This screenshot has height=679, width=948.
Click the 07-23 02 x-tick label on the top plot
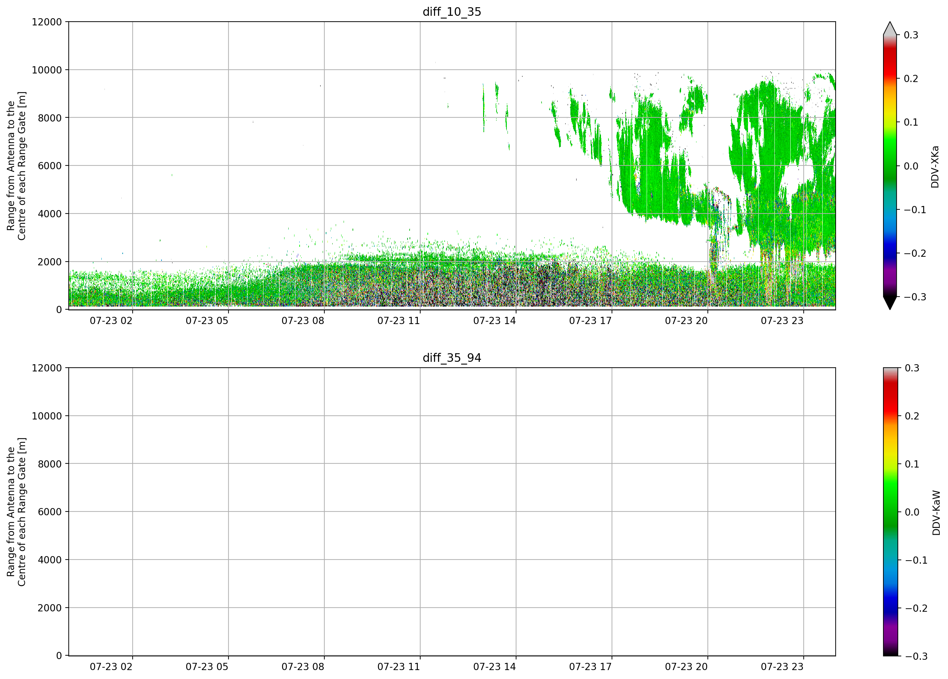click(111, 321)
